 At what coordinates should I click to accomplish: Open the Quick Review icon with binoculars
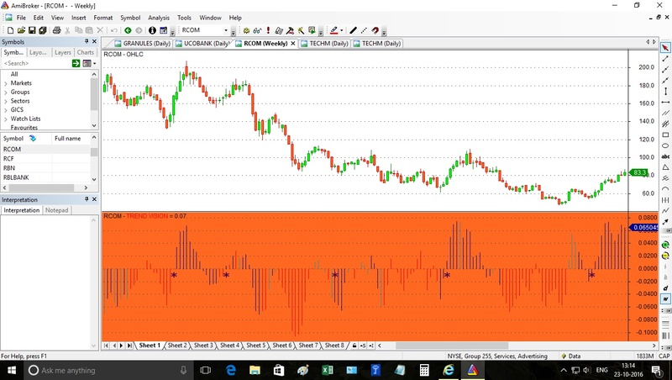point(257,30)
